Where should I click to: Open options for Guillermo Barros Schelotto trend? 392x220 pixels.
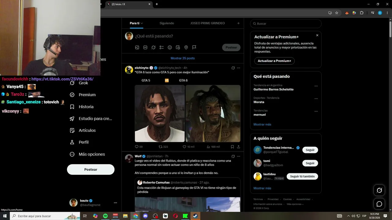click(316, 86)
